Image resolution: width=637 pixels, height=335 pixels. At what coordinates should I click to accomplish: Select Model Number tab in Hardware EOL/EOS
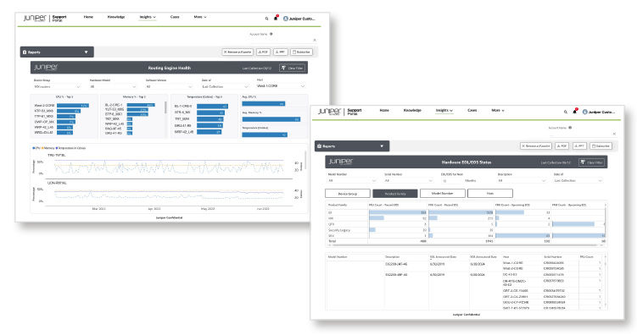[443, 194]
